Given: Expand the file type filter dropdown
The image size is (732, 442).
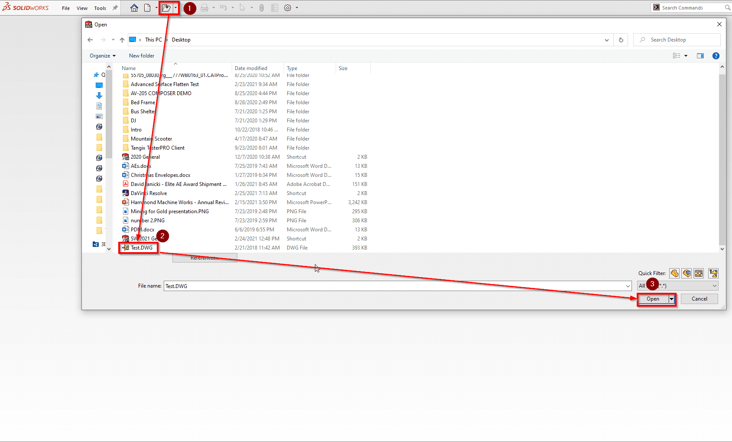Looking at the screenshot, I should (714, 286).
